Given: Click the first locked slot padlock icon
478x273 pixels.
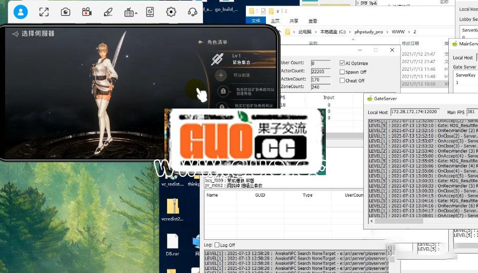Looking at the screenshot, I should [223, 91].
